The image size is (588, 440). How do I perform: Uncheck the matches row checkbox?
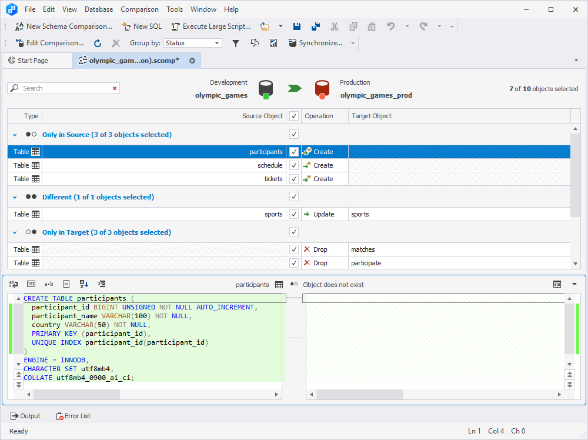tap(294, 249)
